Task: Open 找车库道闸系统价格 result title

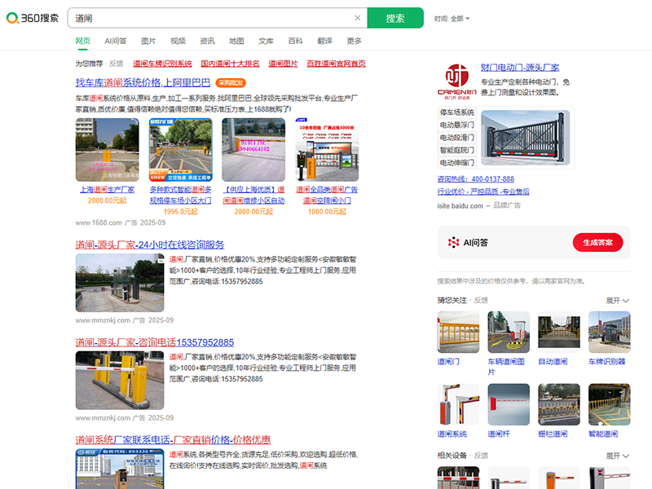Action: pos(143,82)
